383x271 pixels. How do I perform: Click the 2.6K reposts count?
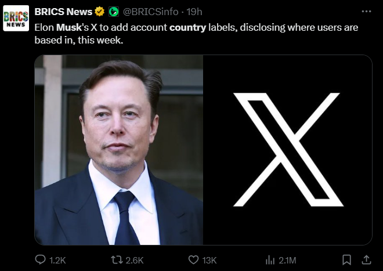click(x=135, y=260)
